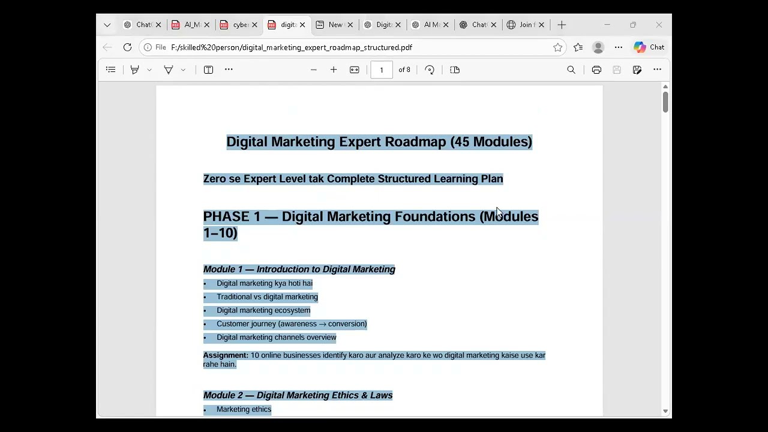This screenshot has height=432, width=768.
Task: Open the browser profile menu
Action: pos(598,47)
